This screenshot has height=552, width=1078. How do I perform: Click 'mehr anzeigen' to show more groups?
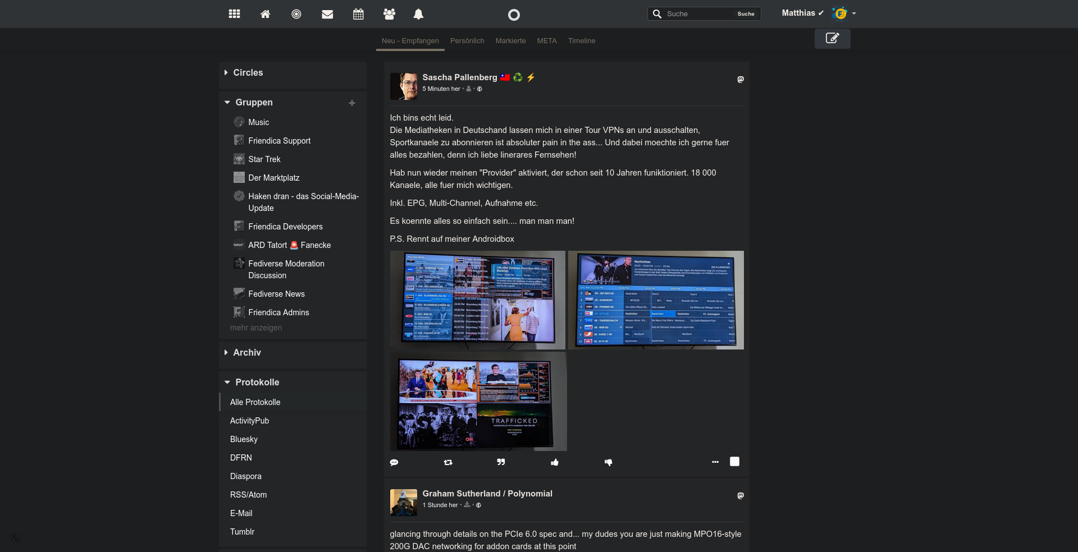(x=256, y=328)
